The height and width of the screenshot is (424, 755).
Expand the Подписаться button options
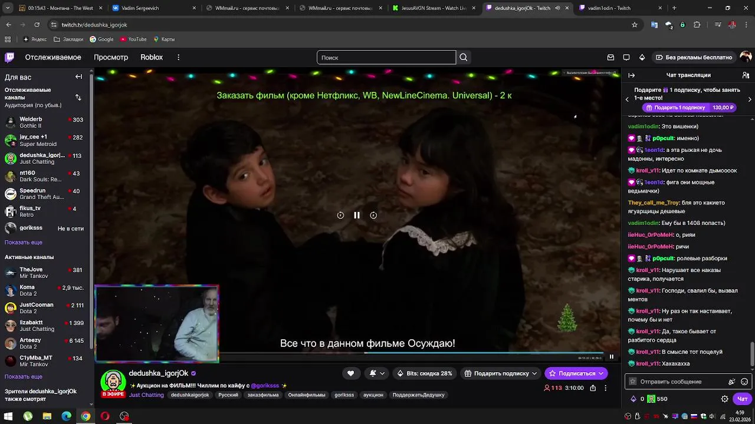point(601,373)
